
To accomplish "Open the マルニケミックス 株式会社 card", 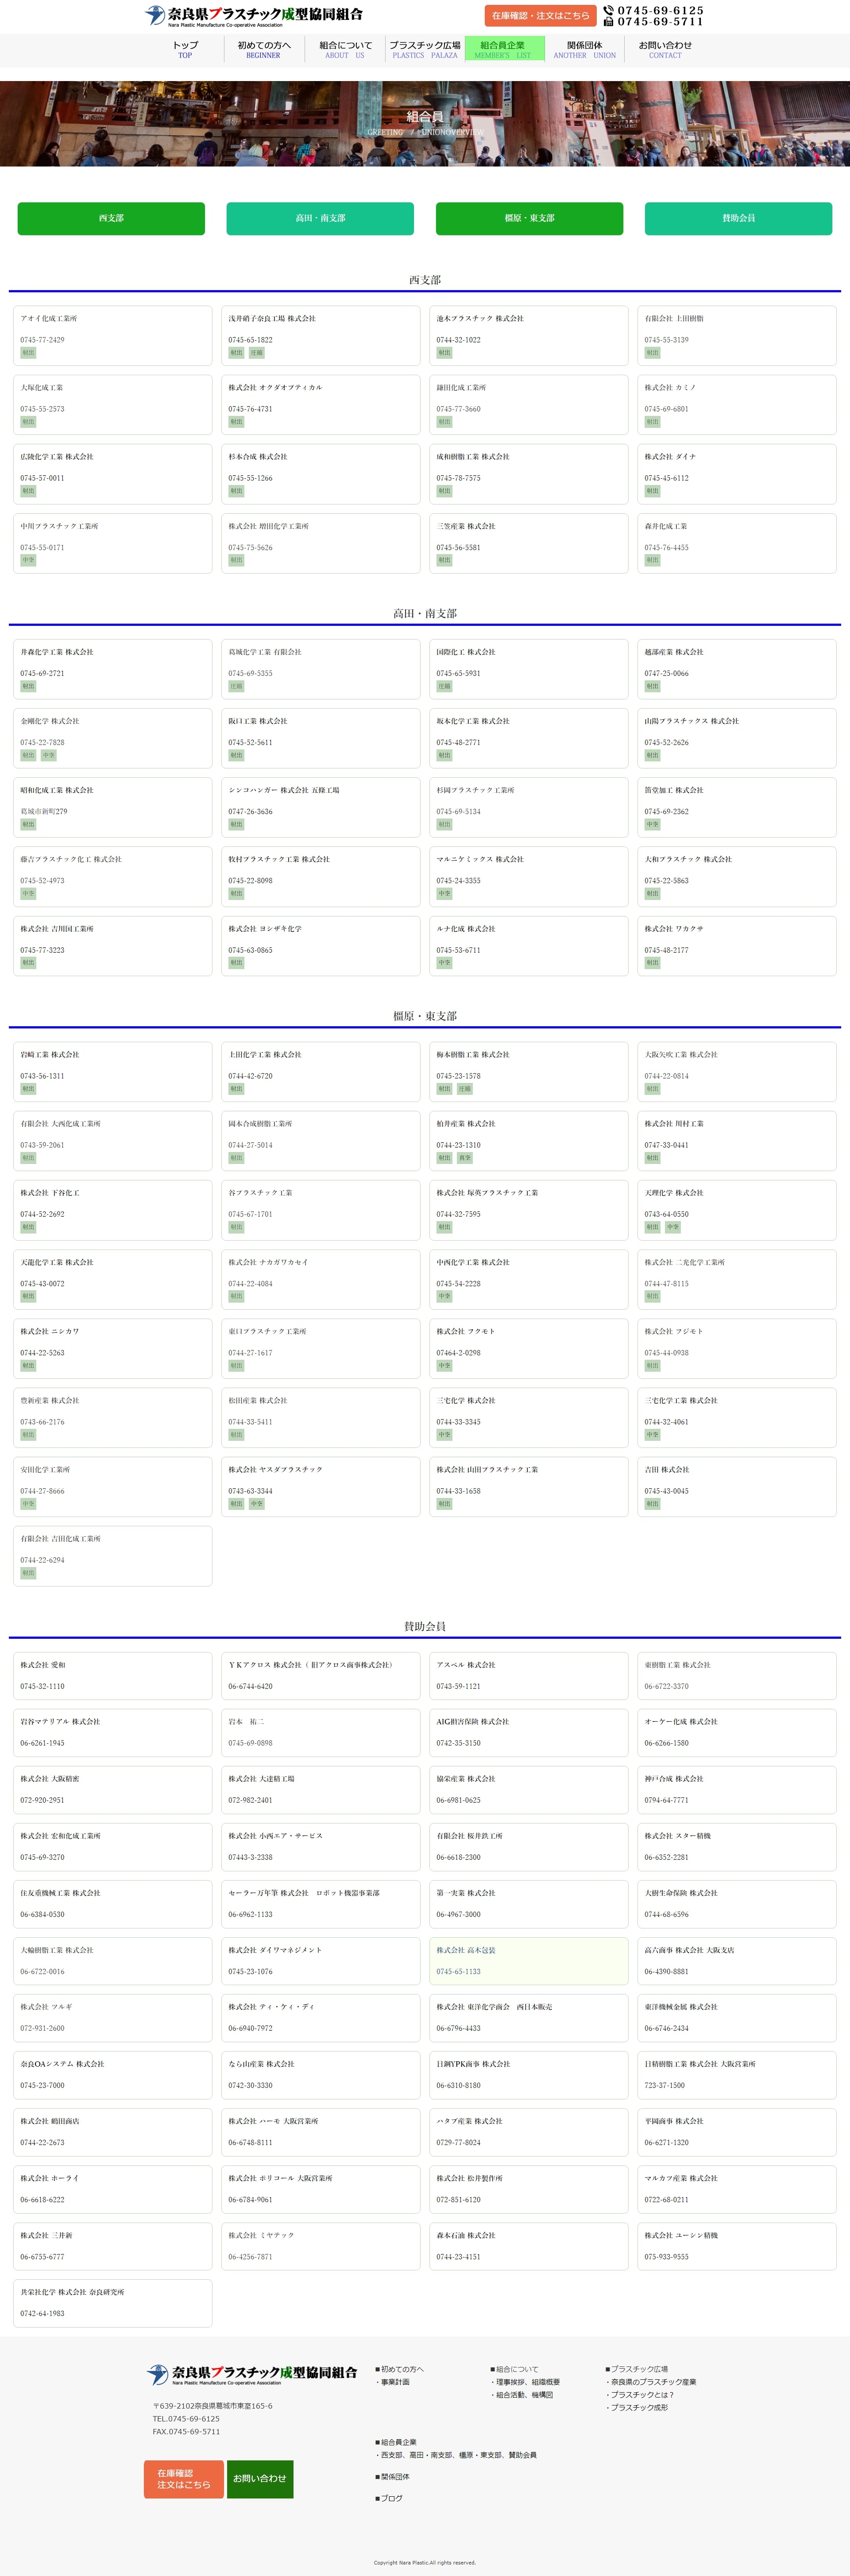I will coord(529,876).
